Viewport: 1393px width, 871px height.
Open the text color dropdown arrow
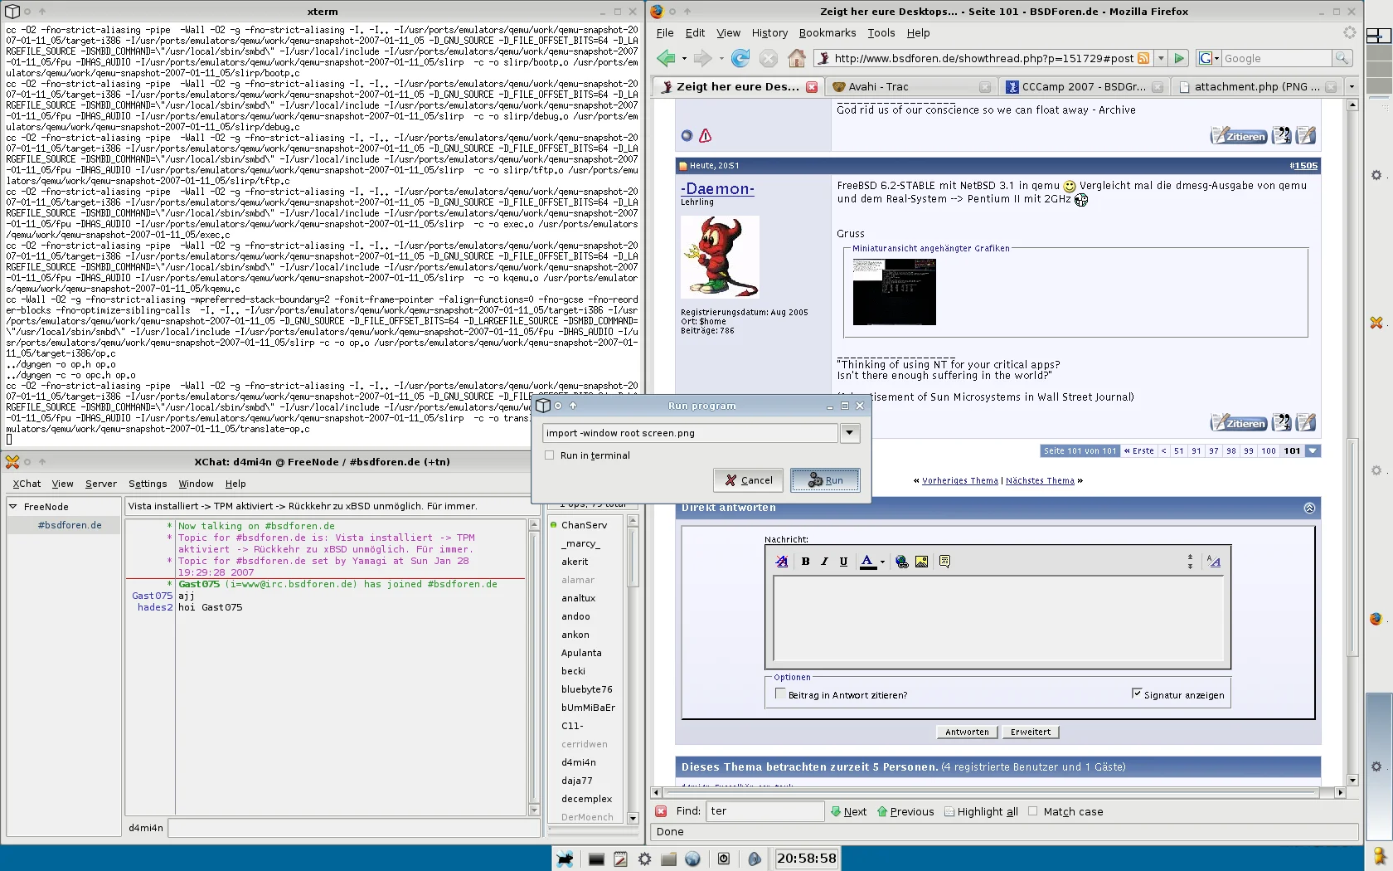(x=882, y=562)
